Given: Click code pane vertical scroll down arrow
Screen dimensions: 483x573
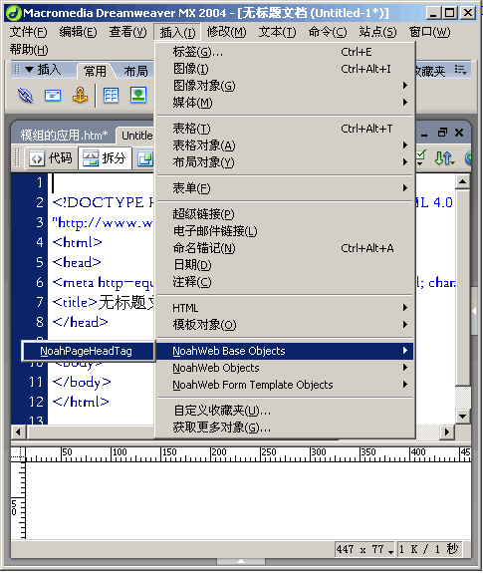Looking at the screenshot, I should 462,416.
